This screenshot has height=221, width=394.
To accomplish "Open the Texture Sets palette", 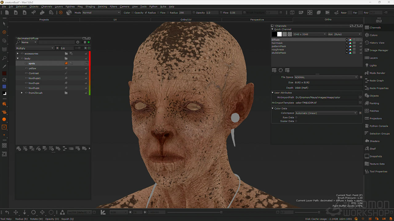I will coord(377,164).
